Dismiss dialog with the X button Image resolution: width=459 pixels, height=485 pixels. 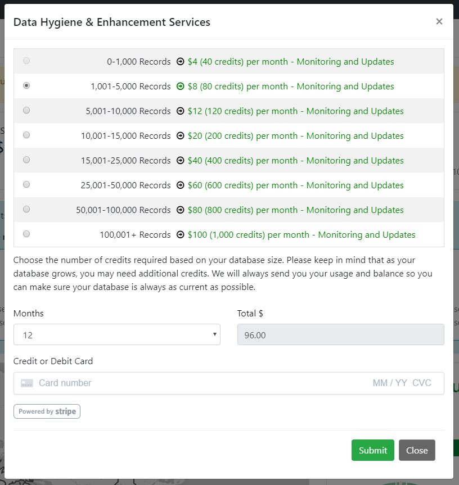[439, 21]
